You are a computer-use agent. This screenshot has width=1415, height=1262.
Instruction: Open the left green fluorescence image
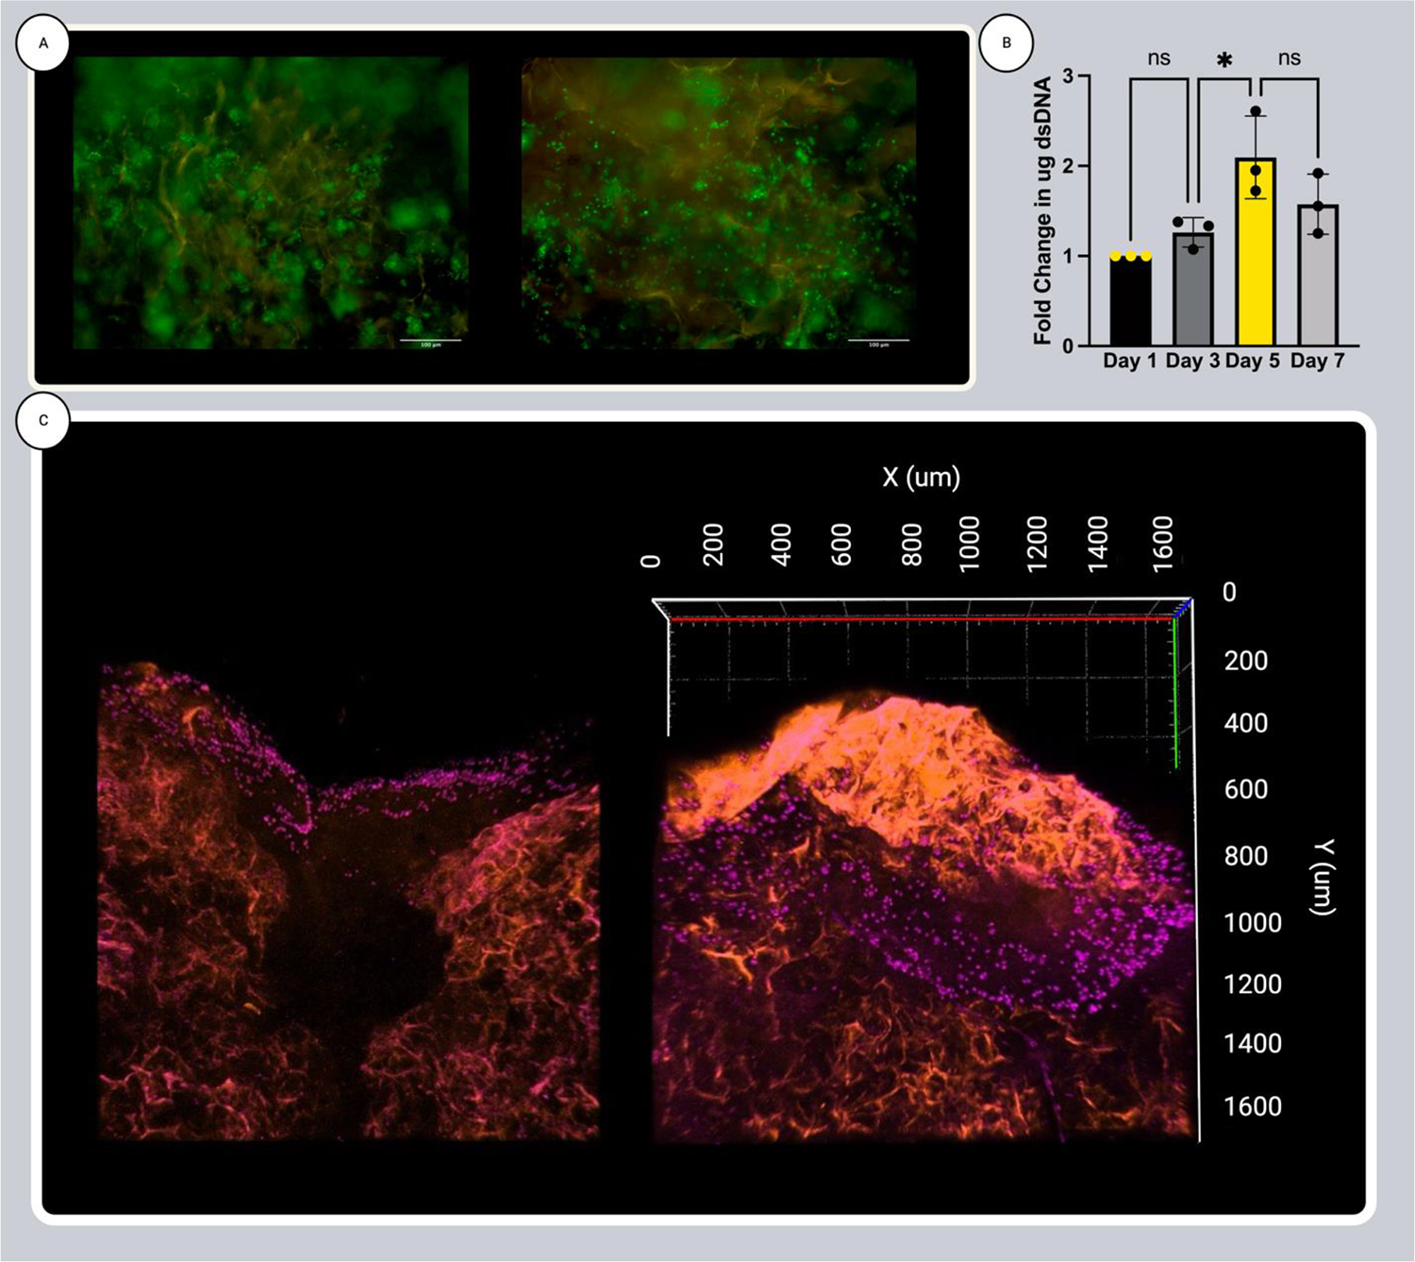(271, 203)
